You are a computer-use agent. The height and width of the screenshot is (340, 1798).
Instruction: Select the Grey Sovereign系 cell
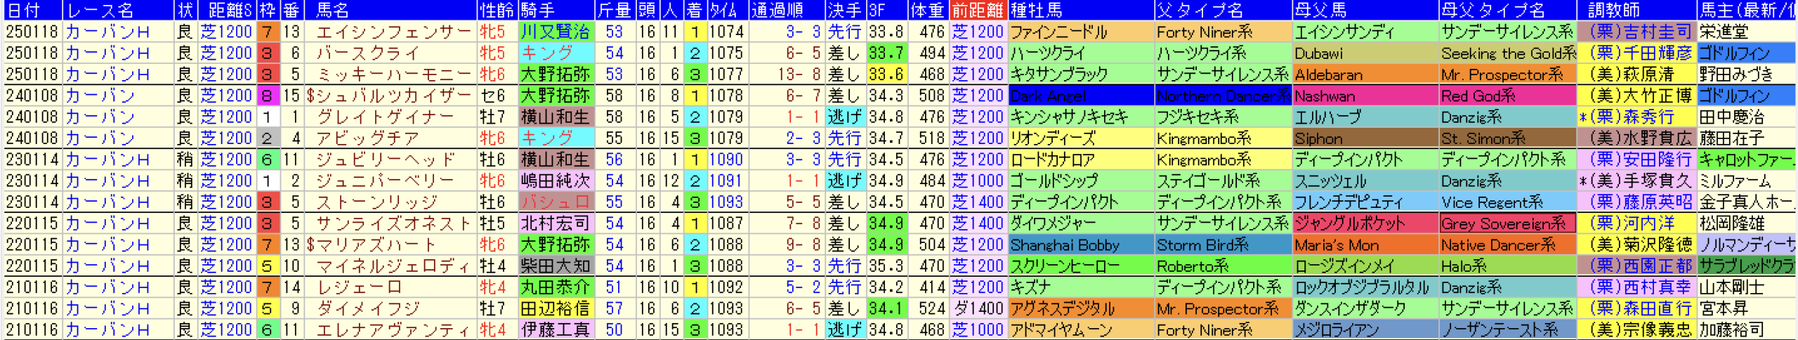tap(1506, 223)
